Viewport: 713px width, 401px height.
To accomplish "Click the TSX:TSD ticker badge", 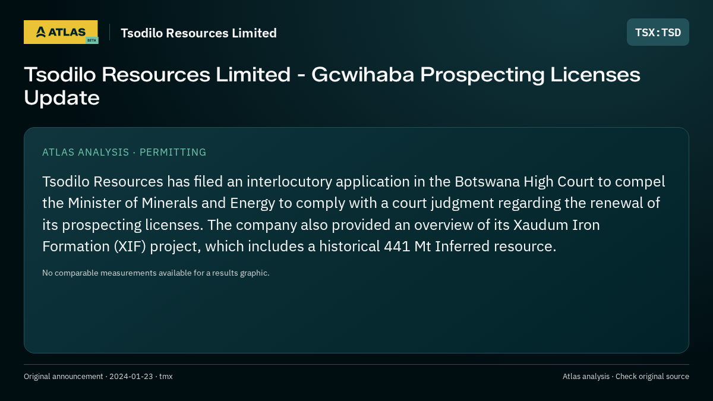I will click(x=658, y=32).
